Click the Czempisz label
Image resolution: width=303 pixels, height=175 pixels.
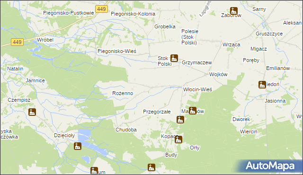[19, 100]
